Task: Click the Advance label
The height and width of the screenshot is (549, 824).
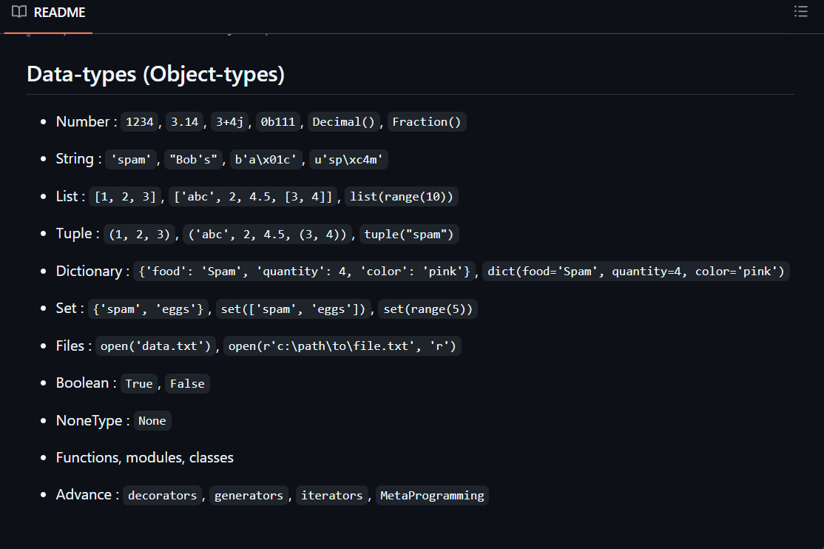Action: (x=84, y=495)
